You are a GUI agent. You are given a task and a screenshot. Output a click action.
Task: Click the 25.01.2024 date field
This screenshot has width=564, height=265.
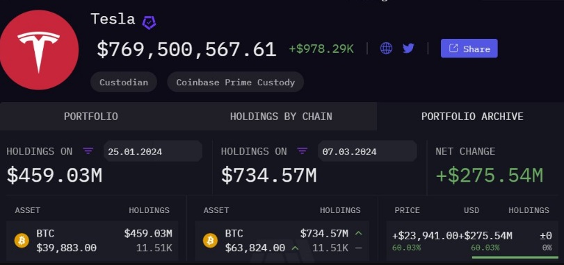click(153, 151)
